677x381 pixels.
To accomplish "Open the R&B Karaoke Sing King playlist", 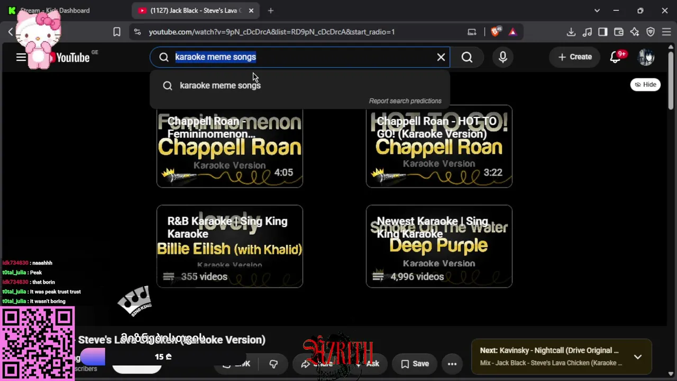I will coord(230,247).
